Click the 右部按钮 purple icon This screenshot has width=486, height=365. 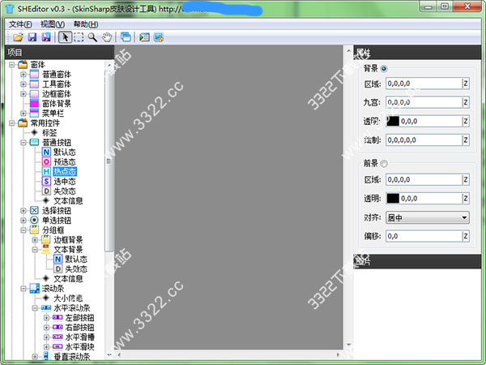[58, 327]
